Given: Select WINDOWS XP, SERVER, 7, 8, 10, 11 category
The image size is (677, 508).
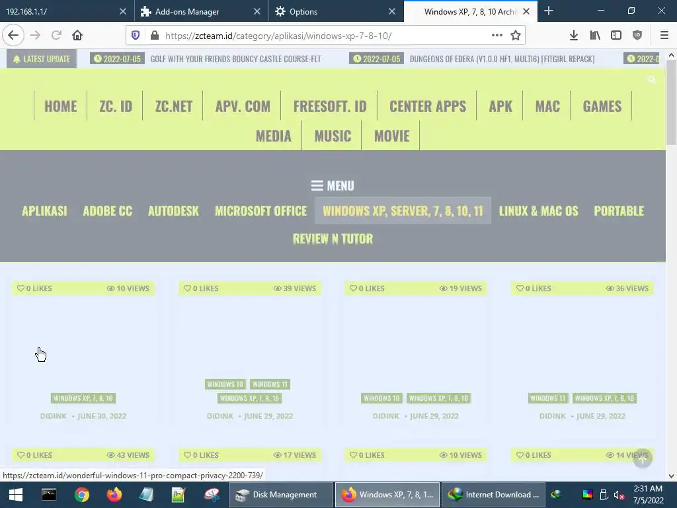Looking at the screenshot, I should click(x=403, y=211).
